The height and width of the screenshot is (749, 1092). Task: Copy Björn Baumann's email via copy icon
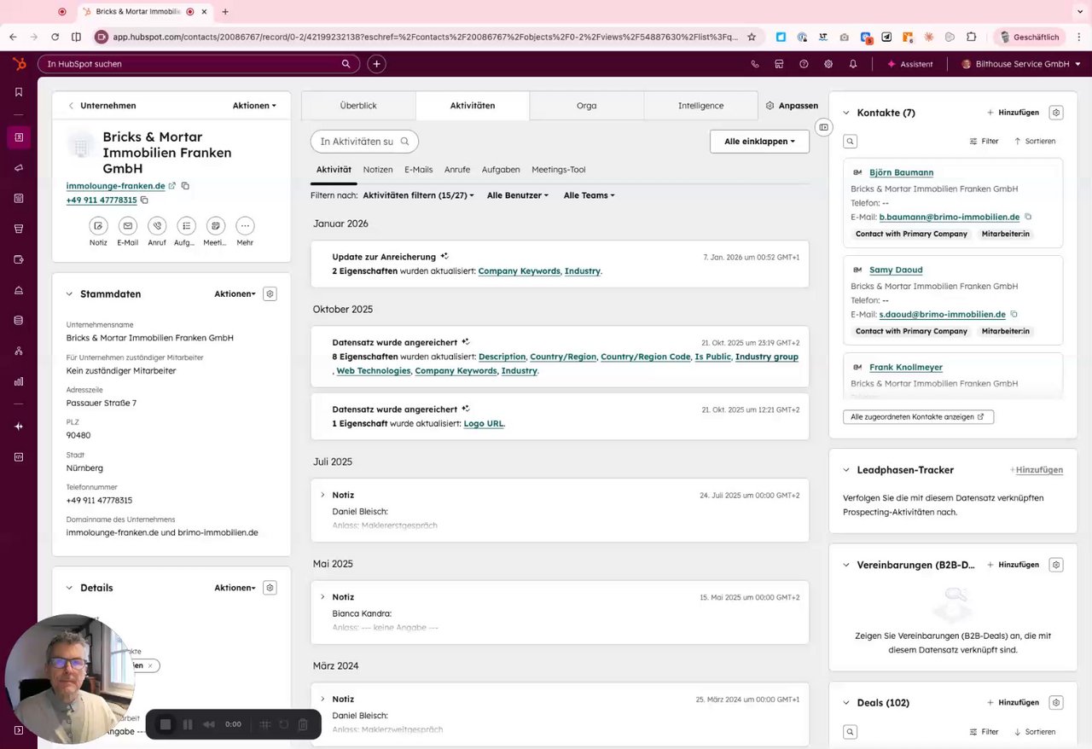click(1028, 218)
